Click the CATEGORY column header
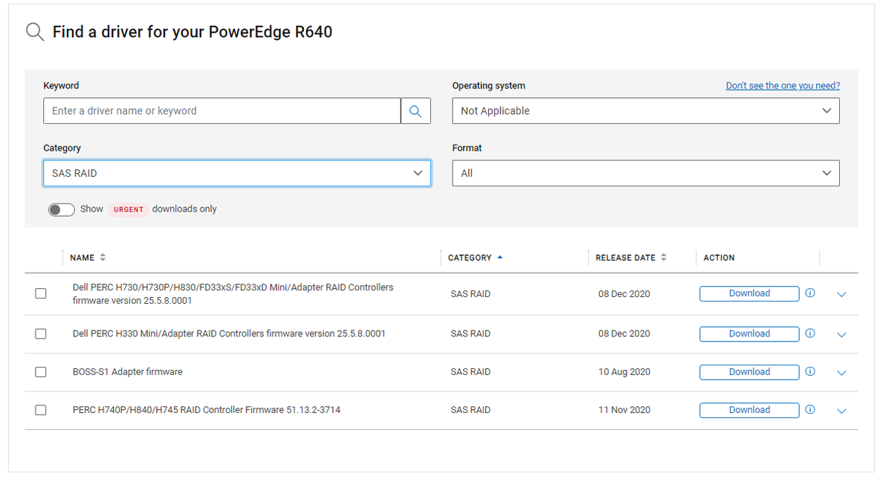The height and width of the screenshot is (482, 892). coord(470,258)
